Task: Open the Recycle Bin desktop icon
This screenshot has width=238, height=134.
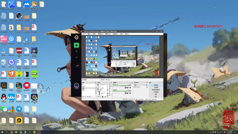Action: (4, 63)
